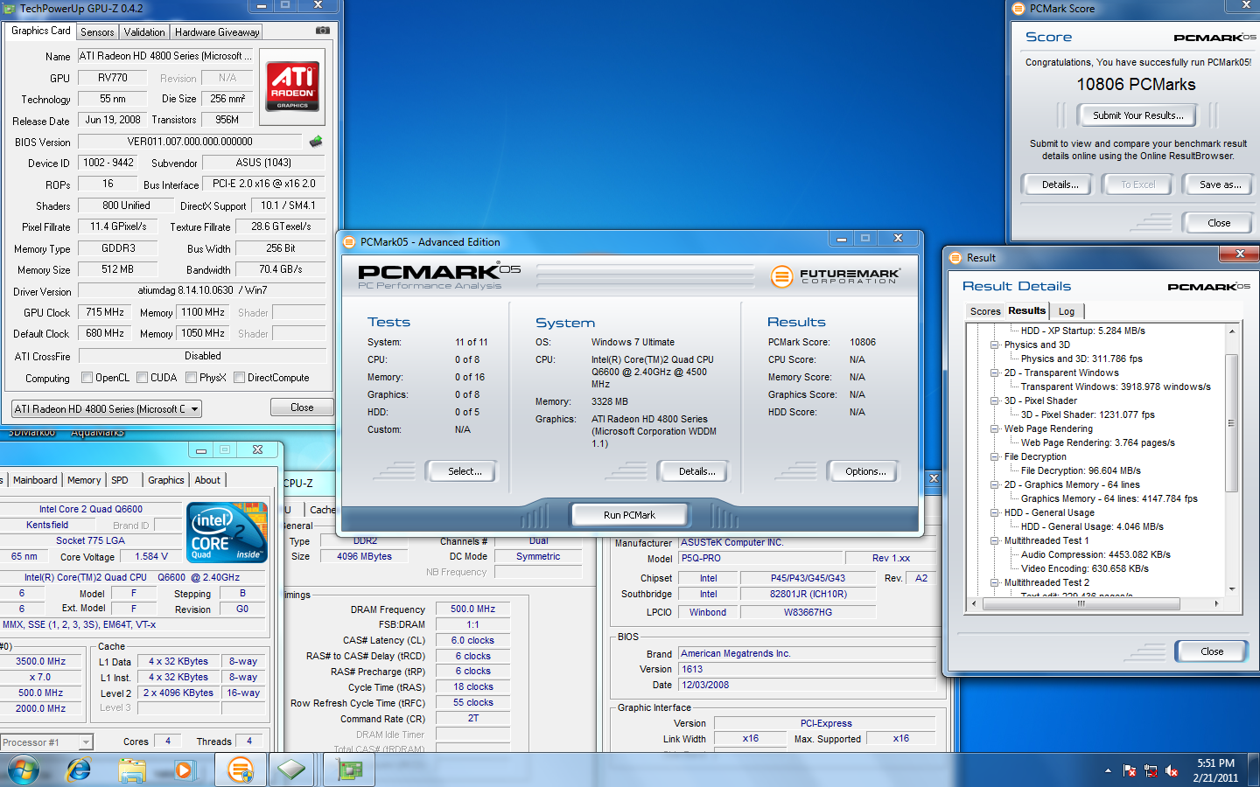Click the Result window title bar icon
This screenshot has height=787, width=1260.
pos(955,258)
